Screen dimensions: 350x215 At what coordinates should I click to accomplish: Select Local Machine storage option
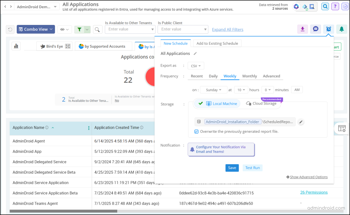217,104
